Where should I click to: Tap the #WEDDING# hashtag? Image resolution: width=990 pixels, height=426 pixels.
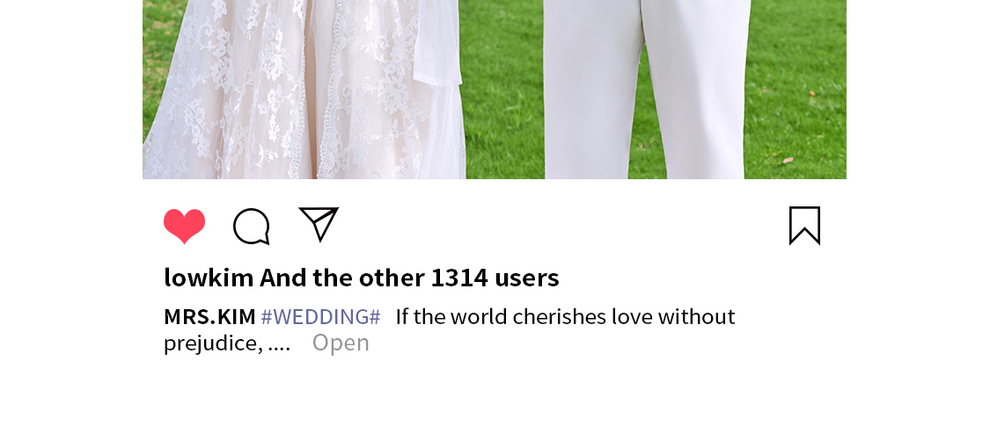point(320,316)
